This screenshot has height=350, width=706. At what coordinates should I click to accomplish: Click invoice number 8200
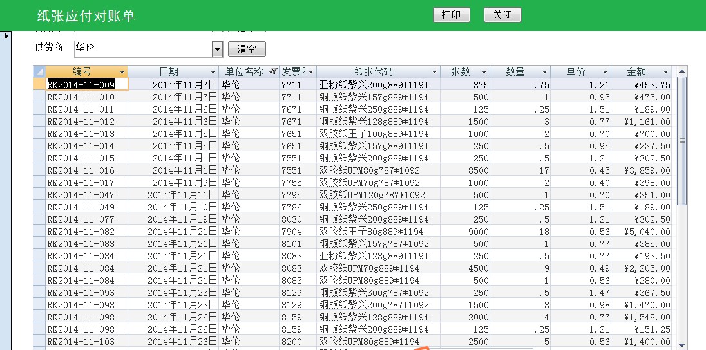[x=298, y=342]
